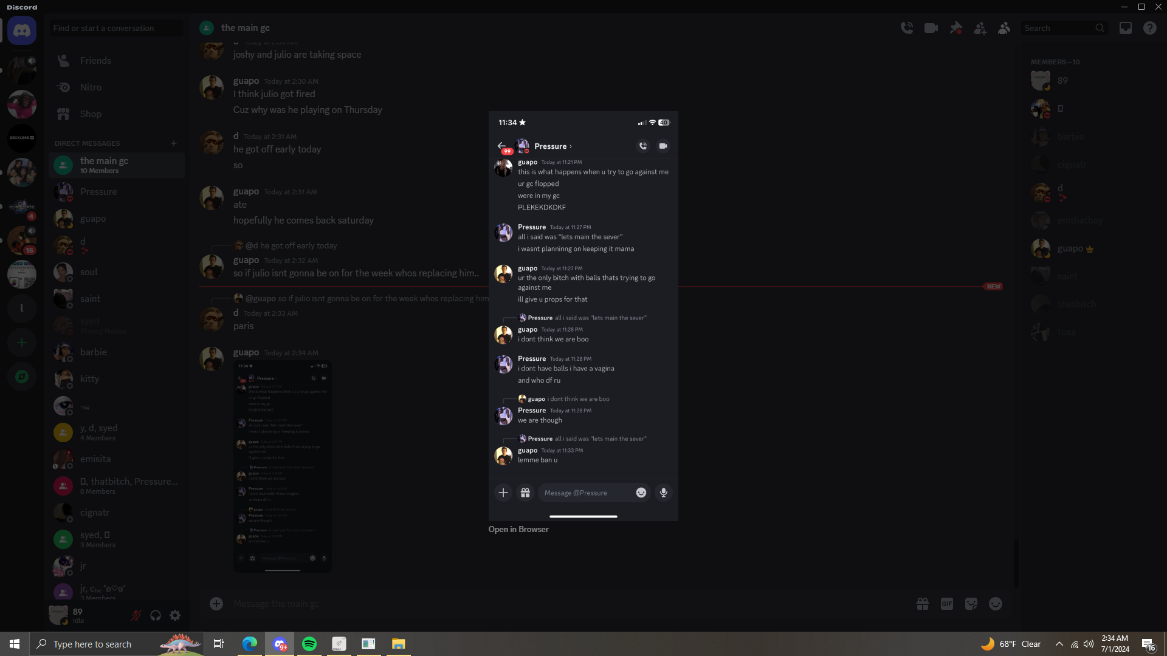The image size is (1167, 656).
Task: Open the weather widget showing 68°F Clear
Action: pyautogui.click(x=1011, y=644)
